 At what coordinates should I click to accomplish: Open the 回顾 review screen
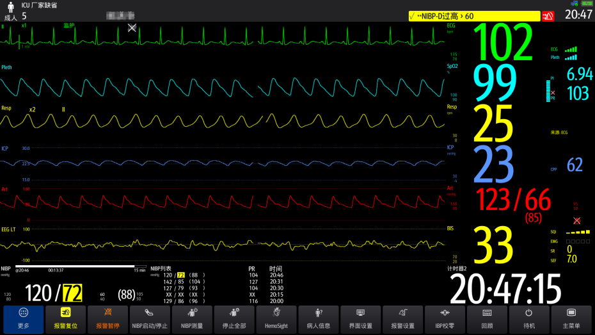pos(487,320)
